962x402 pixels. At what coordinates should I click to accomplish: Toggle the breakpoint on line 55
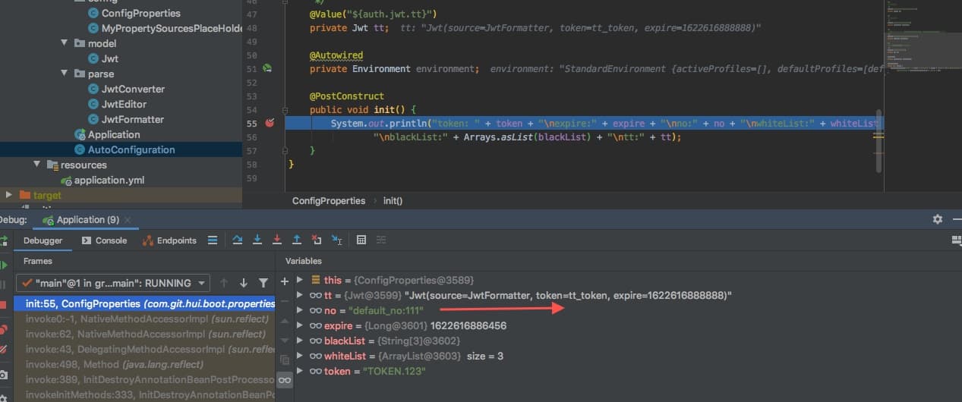tap(269, 123)
